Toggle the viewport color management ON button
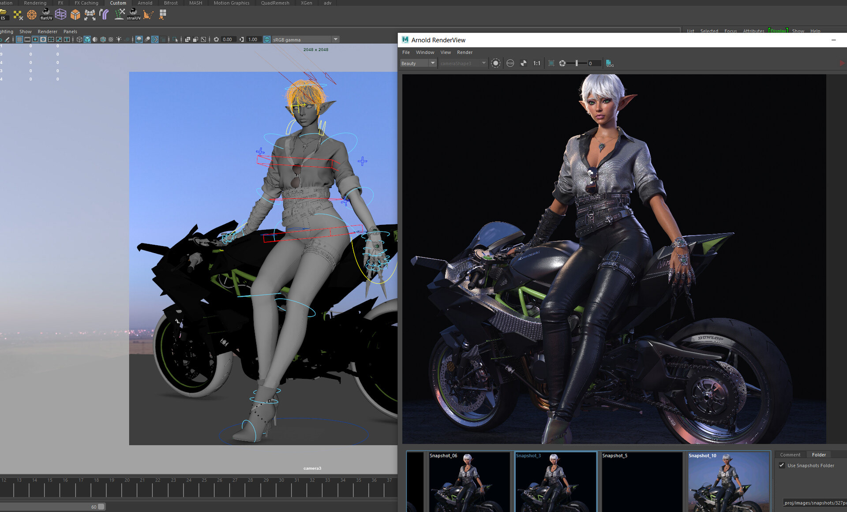This screenshot has width=847, height=512. pos(267,40)
